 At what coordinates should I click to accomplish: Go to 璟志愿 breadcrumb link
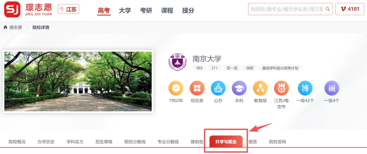[x=16, y=27]
